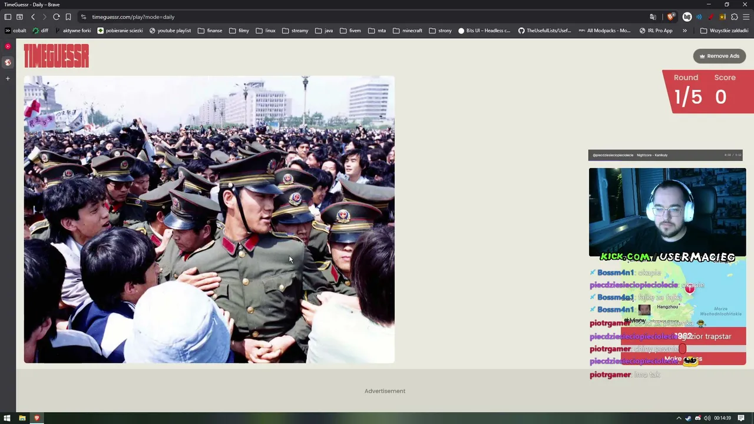Open the All Modpacks bookmark

tap(605, 31)
